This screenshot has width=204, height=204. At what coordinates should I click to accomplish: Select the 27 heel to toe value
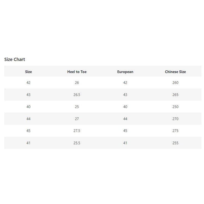coord(77,119)
